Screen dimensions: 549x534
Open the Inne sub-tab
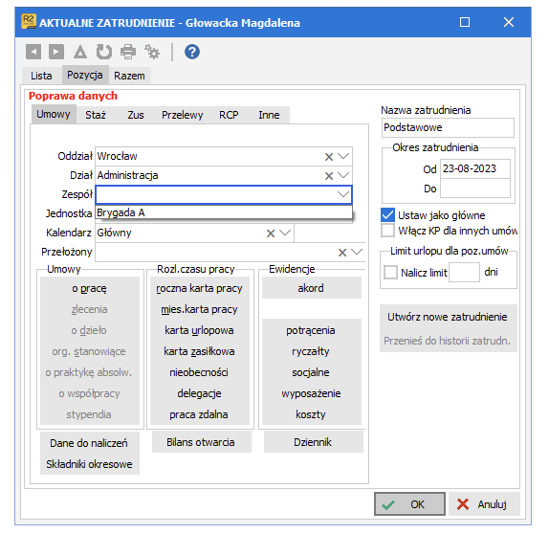point(269,115)
